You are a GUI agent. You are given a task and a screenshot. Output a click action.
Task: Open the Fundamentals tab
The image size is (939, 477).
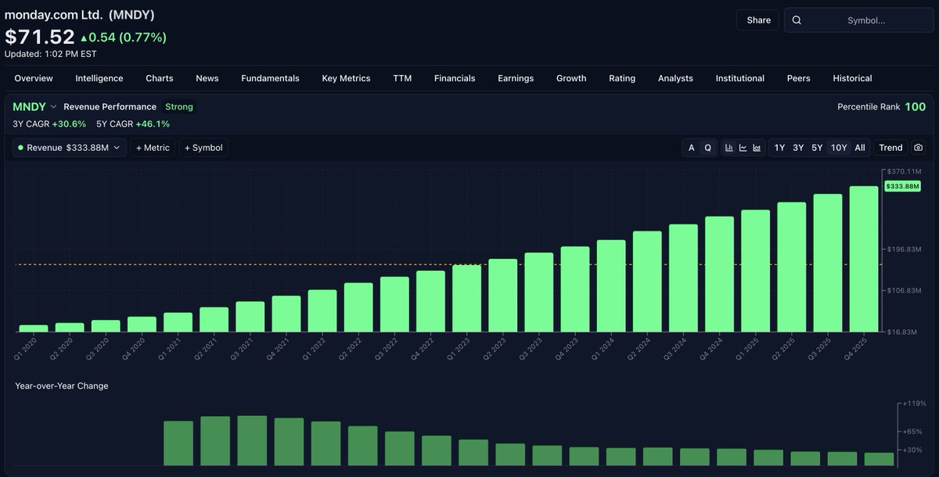270,78
